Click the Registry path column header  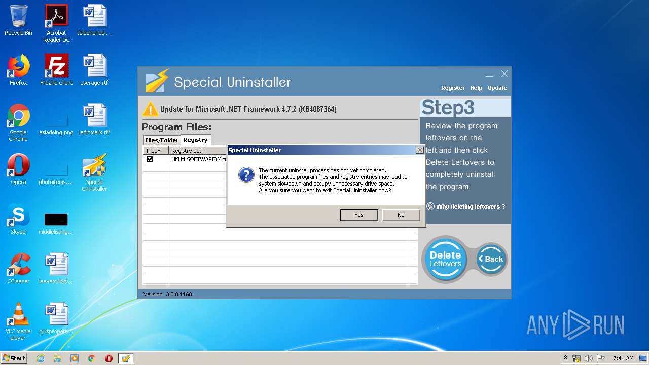pyautogui.click(x=198, y=151)
